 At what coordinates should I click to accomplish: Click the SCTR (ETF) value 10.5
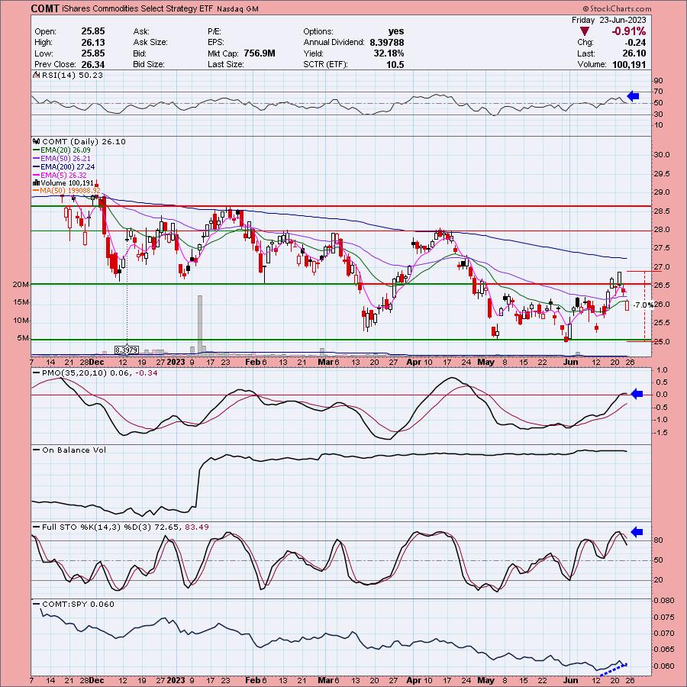[395, 64]
